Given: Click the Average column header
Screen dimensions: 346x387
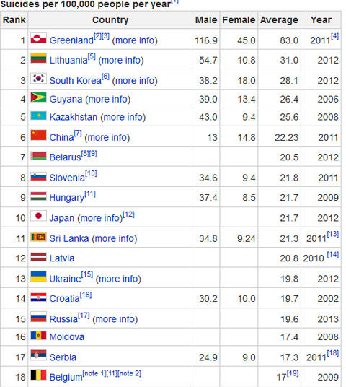Looking at the screenshot, I should click(x=279, y=19).
